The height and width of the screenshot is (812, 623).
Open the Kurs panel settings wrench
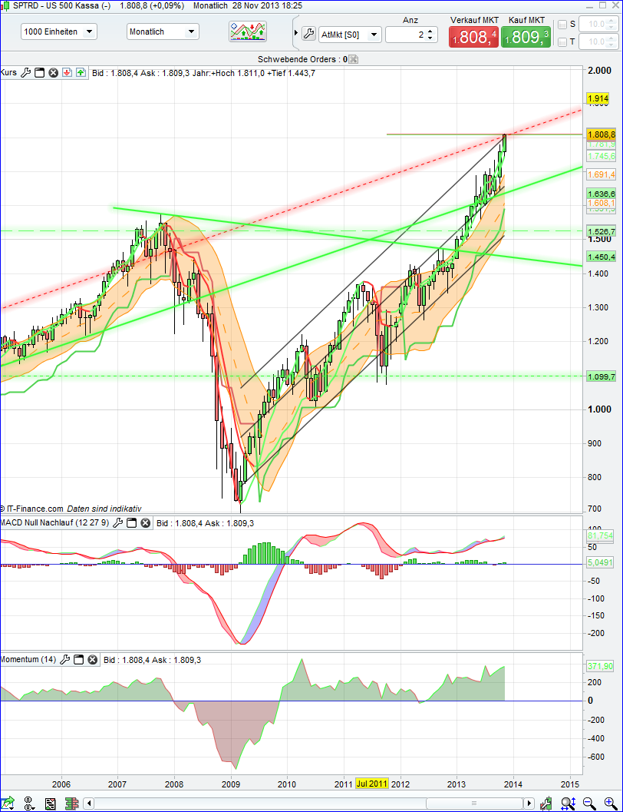[25, 72]
